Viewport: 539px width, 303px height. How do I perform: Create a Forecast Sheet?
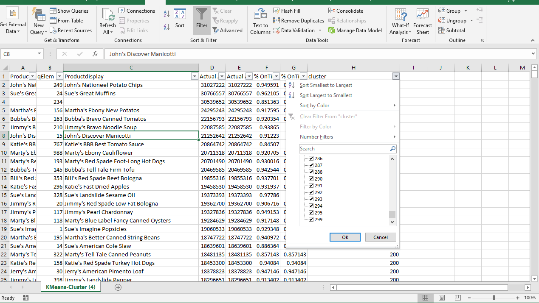tap(423, 21)
